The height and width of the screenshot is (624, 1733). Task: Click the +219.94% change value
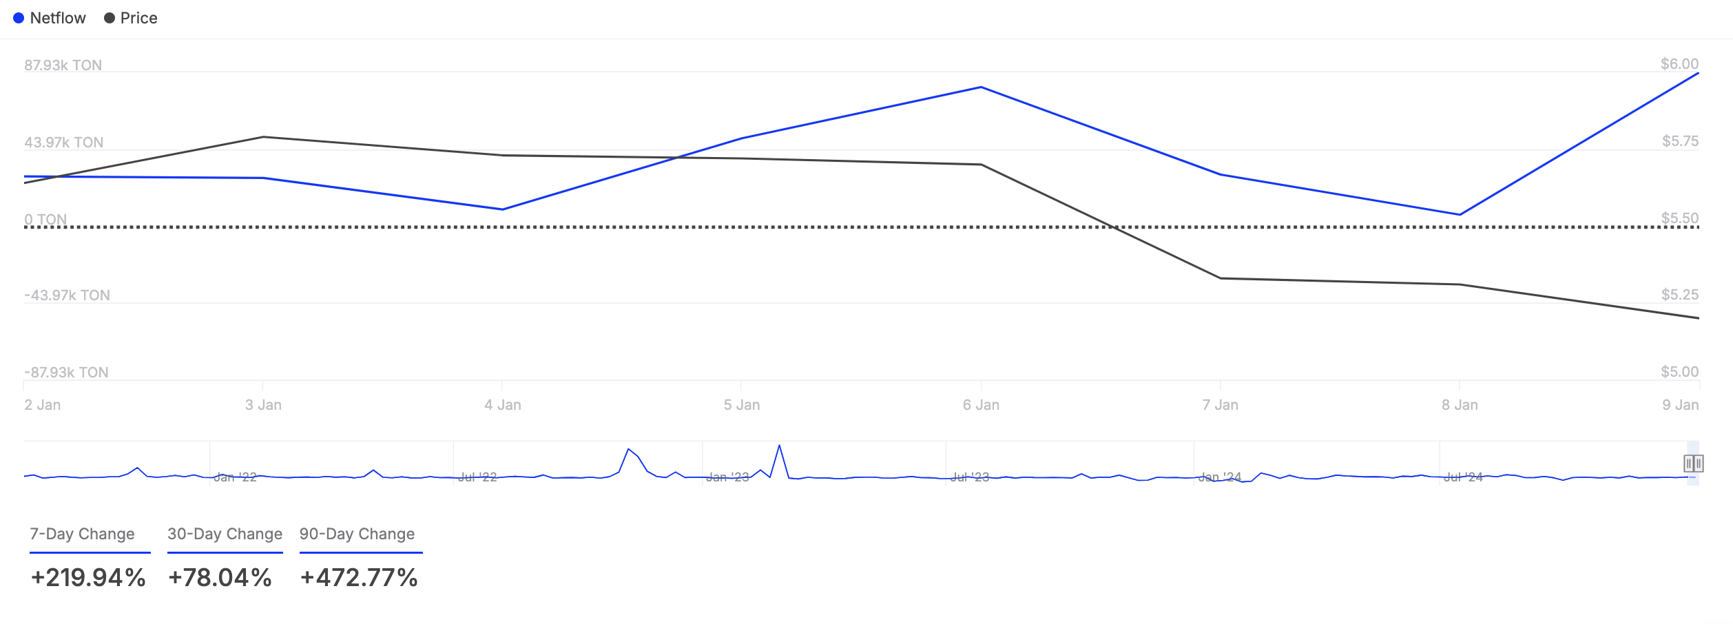tap(88, 577)
